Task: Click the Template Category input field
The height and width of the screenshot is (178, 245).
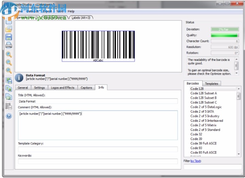Action: (x=98, y=149)
